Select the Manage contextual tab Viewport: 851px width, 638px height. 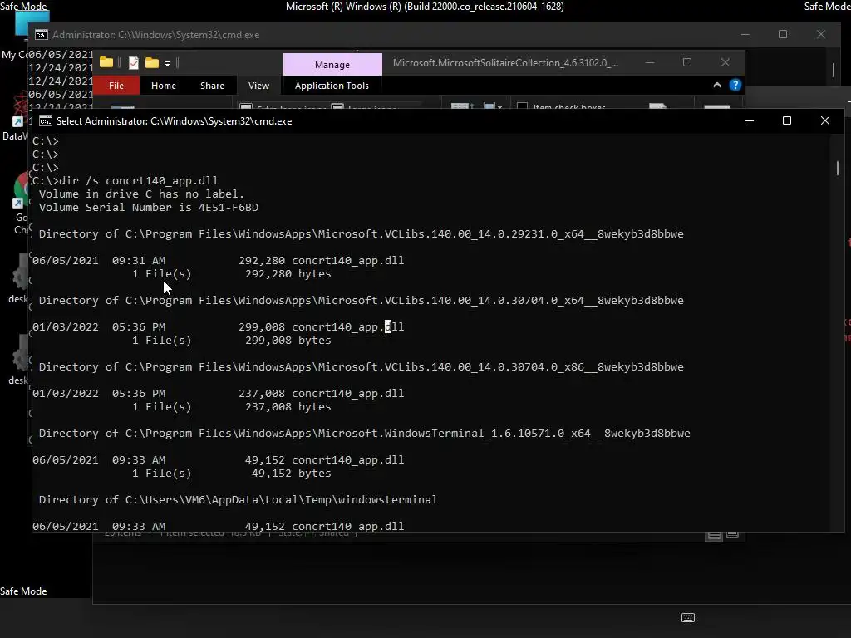pos(332,65)
